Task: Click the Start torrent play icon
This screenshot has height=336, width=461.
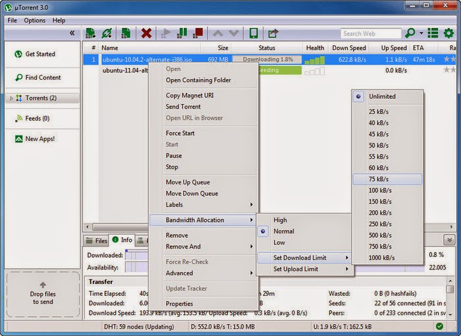Action: pos(166,33)
